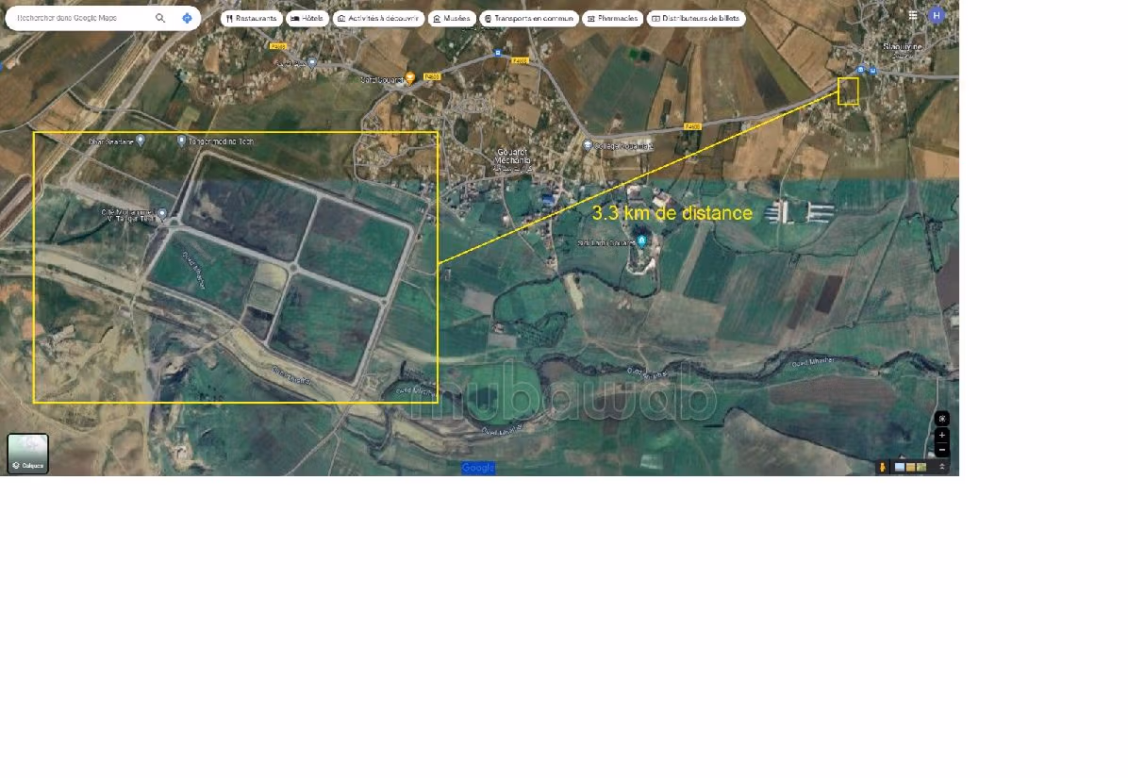Open the Google apps grid
The height and width of the screenshot is (778, 1128).
click(x=913, y=15)
